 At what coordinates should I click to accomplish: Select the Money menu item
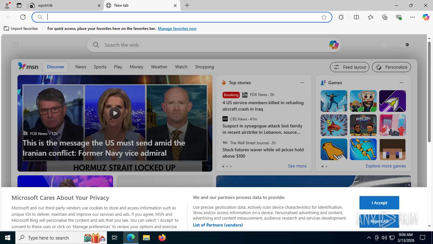tap(137, 67)
